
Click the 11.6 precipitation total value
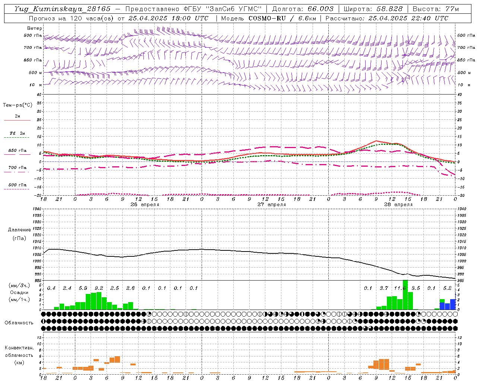click(400, 288)
